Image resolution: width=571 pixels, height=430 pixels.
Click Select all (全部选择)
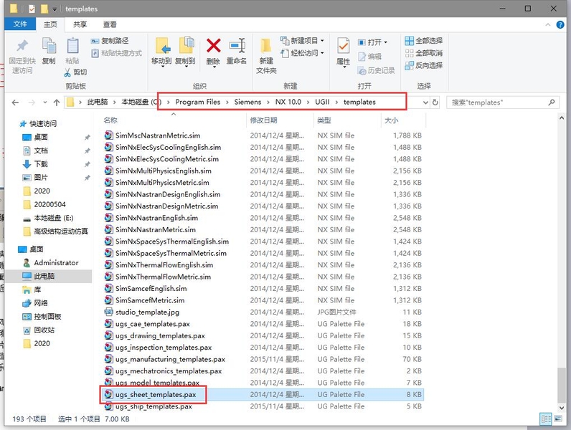click(x=424, y=41)
